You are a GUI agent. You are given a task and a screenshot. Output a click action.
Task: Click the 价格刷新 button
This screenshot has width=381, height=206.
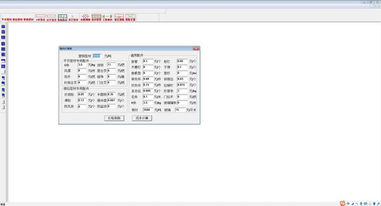(114, 118)
